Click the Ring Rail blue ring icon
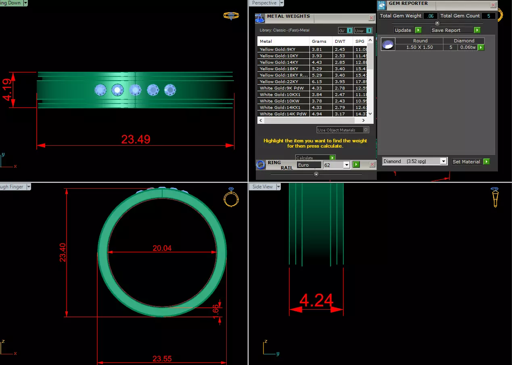 coord(261,165)
